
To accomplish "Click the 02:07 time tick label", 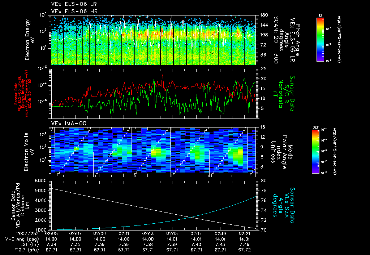I will (75, 234).
